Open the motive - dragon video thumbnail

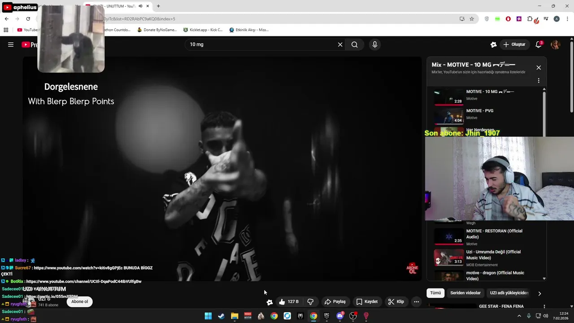tap(449, 275)
